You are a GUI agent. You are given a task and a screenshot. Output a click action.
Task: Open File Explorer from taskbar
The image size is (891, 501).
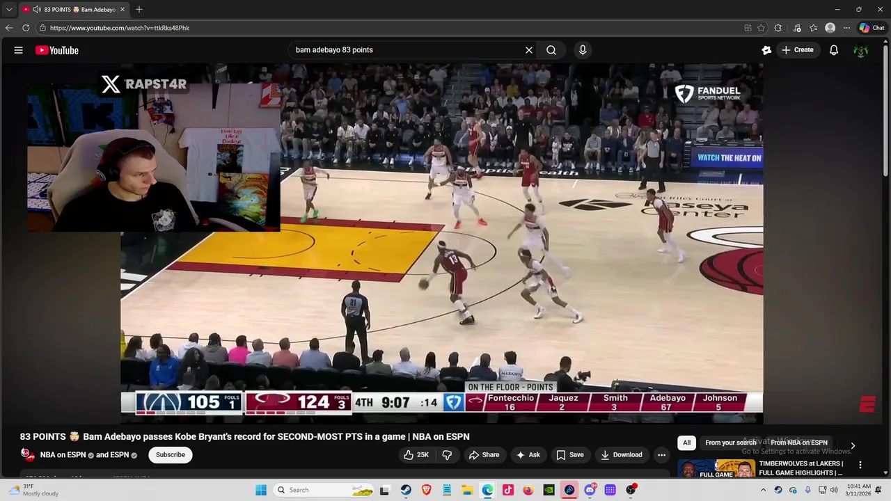coord(467,490)
